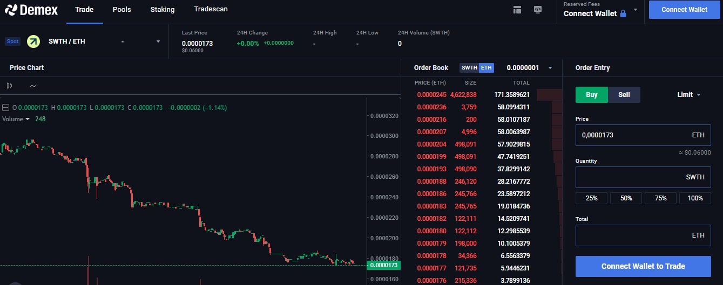
Task: Open the indicators wave-line icon
Action: pos(33,86)
